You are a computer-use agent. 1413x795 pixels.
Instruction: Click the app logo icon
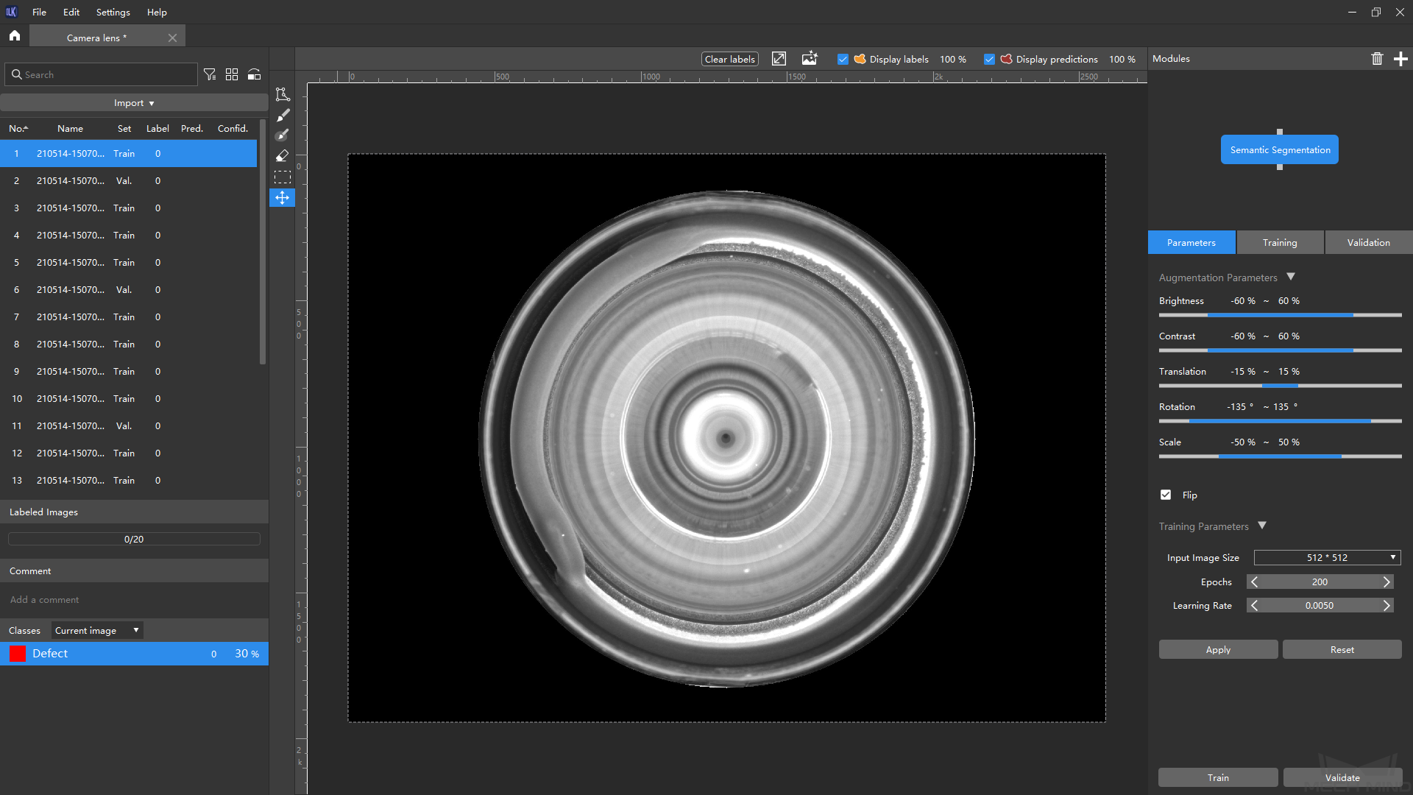click(x=11, y=12)
